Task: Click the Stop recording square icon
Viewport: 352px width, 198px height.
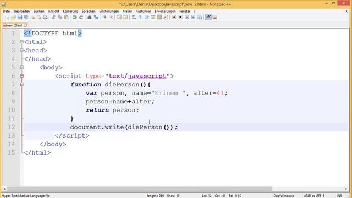Action: pos(180,17)
